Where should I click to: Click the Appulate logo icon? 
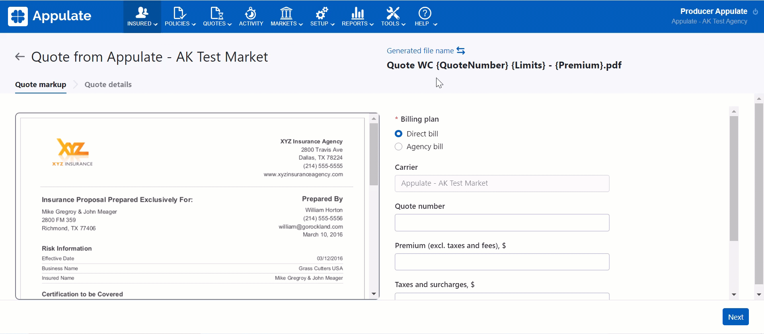[18, 16]
